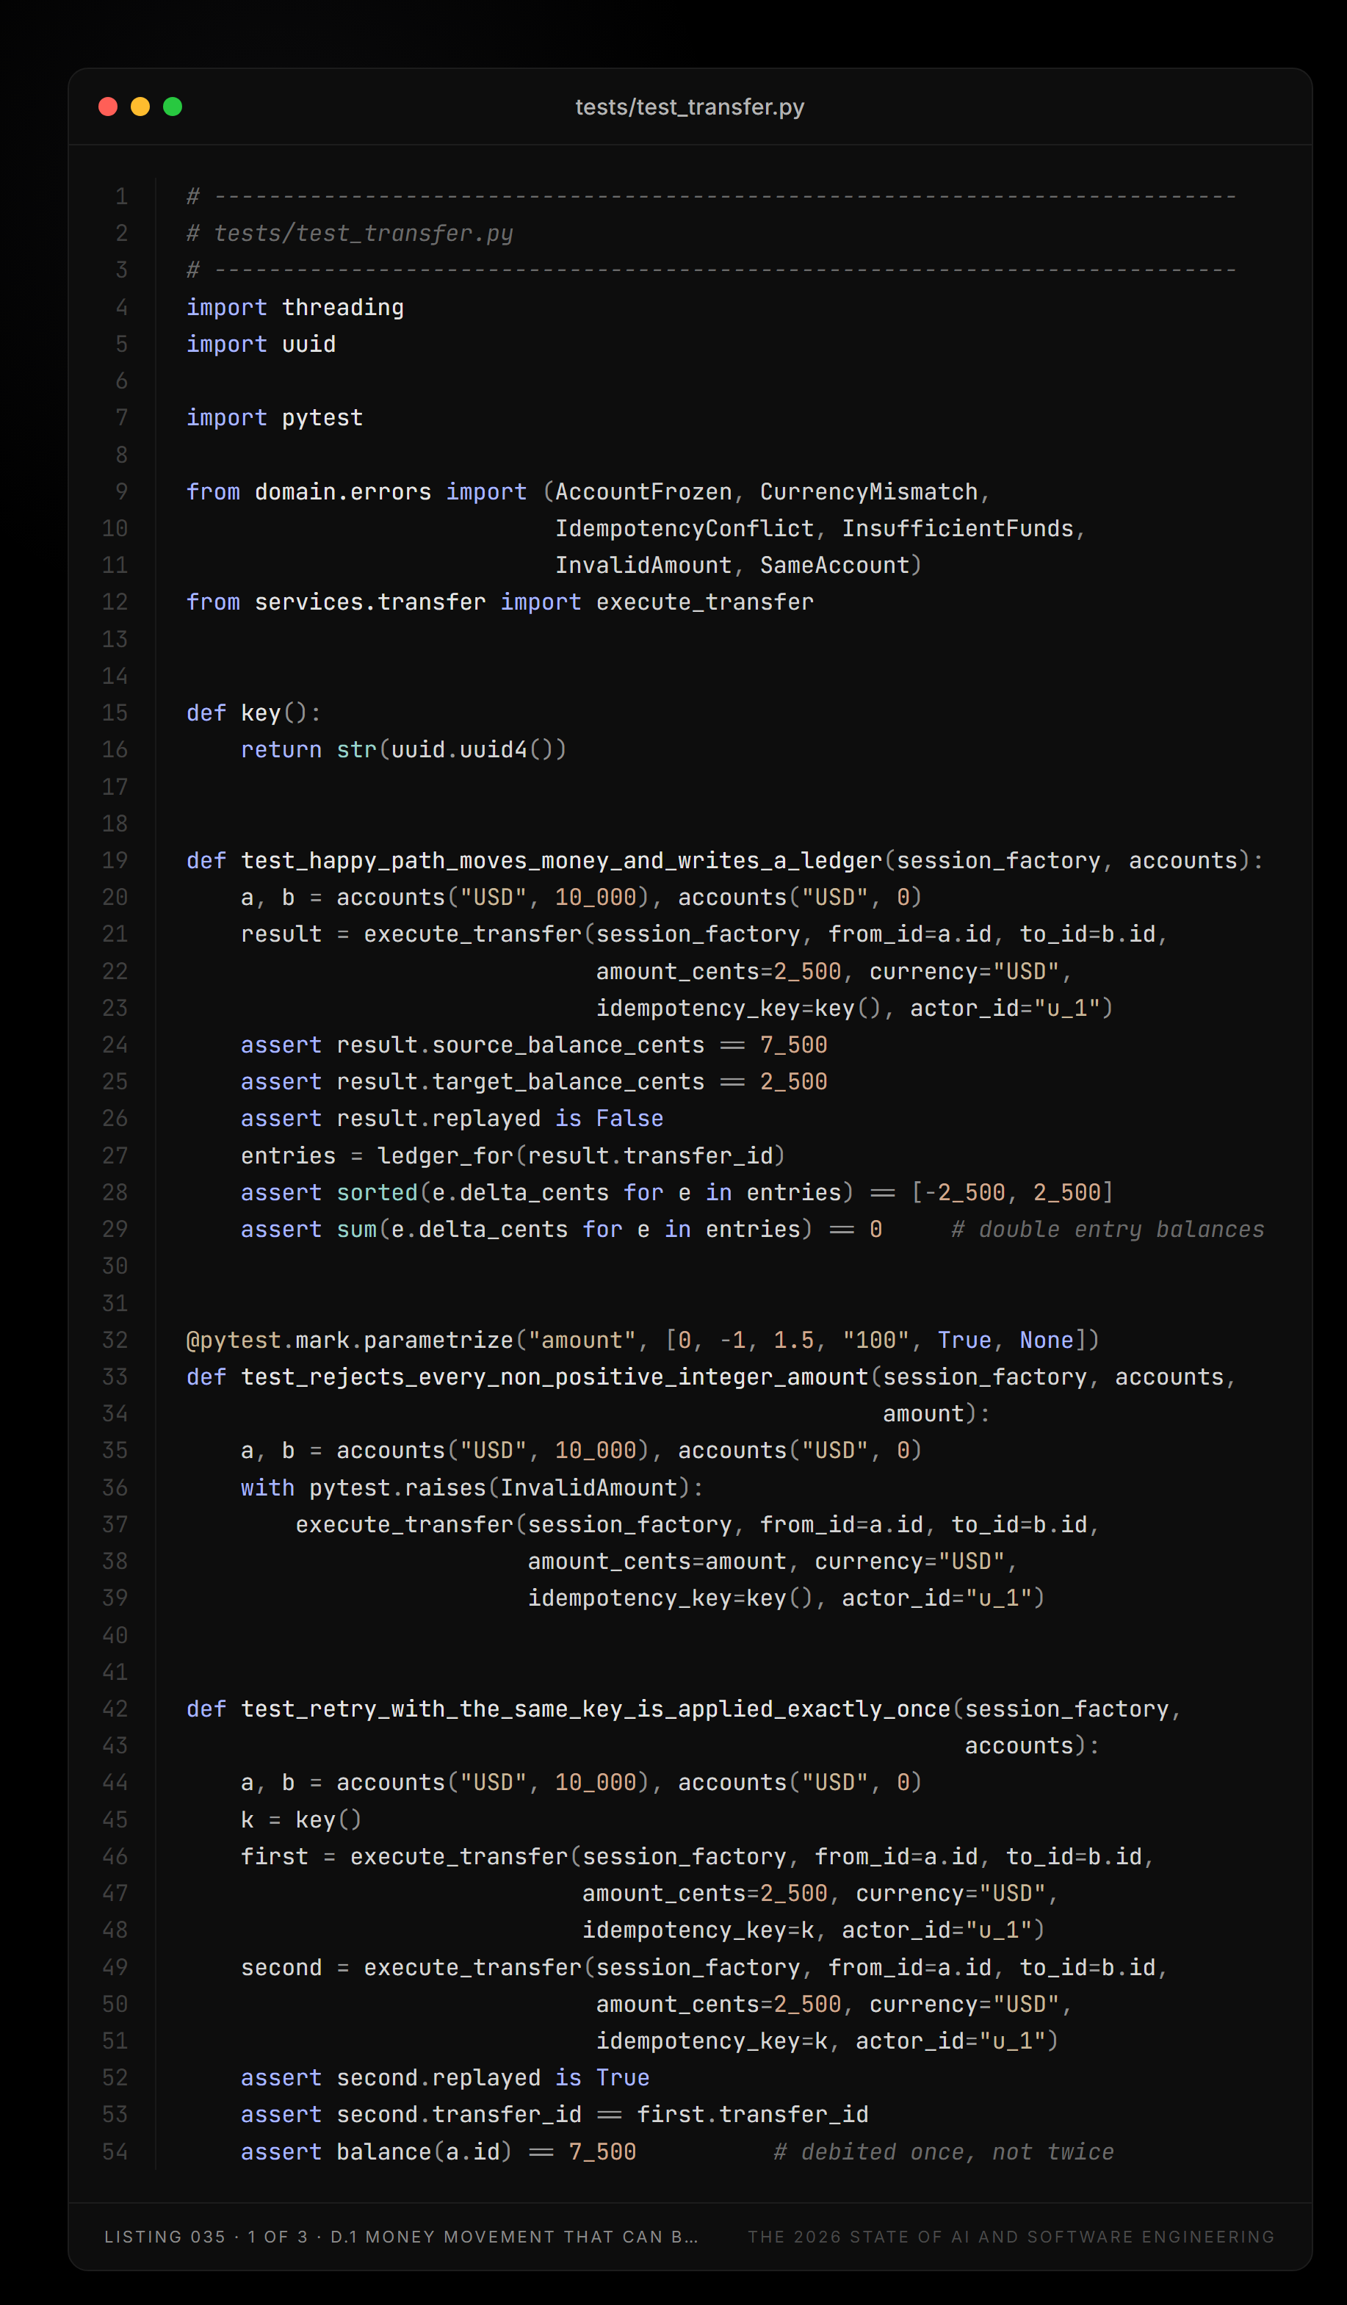This screenshot has width=1347, height=2305.
Task: Click the green maximize window dot
Action: [x=172, y=107]
